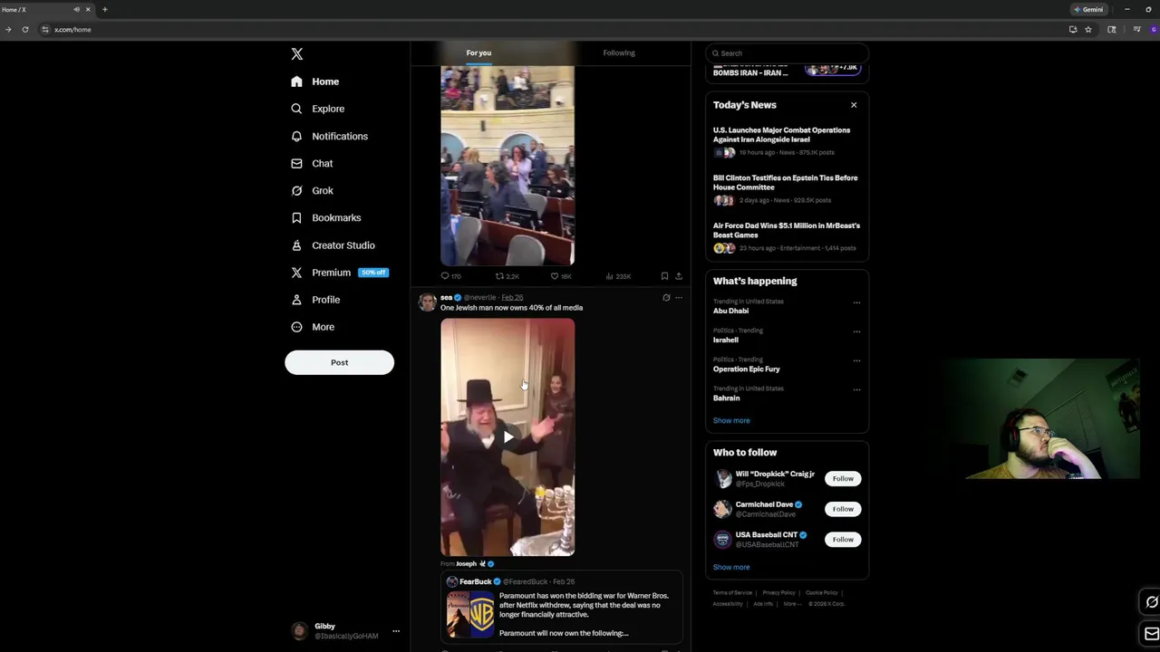1160x652 pixels.
Task: Open more options for Abu Dhabi trend
Action: click(x=856, y=302)
